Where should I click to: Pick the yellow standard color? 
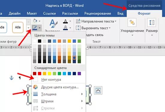coord(49,74)
